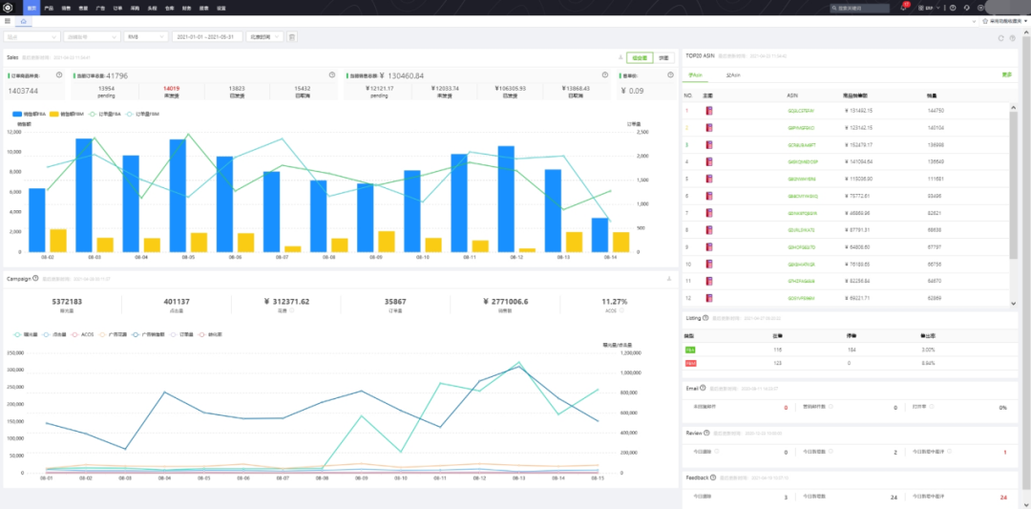Toggle the sidebar hamburger menu icon
The width and height of the screenshot is (1031, 509).
click(x=9, y=20)
